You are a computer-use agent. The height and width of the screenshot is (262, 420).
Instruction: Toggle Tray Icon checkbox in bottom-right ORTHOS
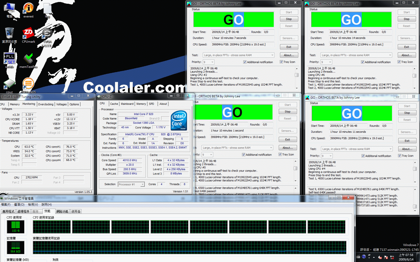399,156
